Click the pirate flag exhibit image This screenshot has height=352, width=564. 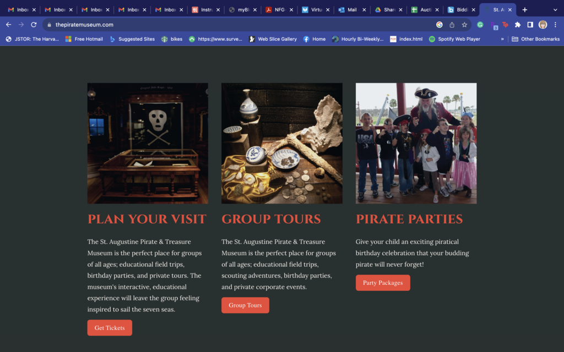pyautogui.click(x=148, y=144)
